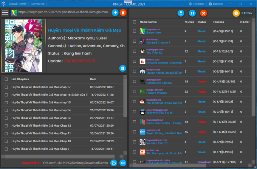257x169 pixels.
Task: Click the orange delete trash icon
Action: tap(123, 13)
